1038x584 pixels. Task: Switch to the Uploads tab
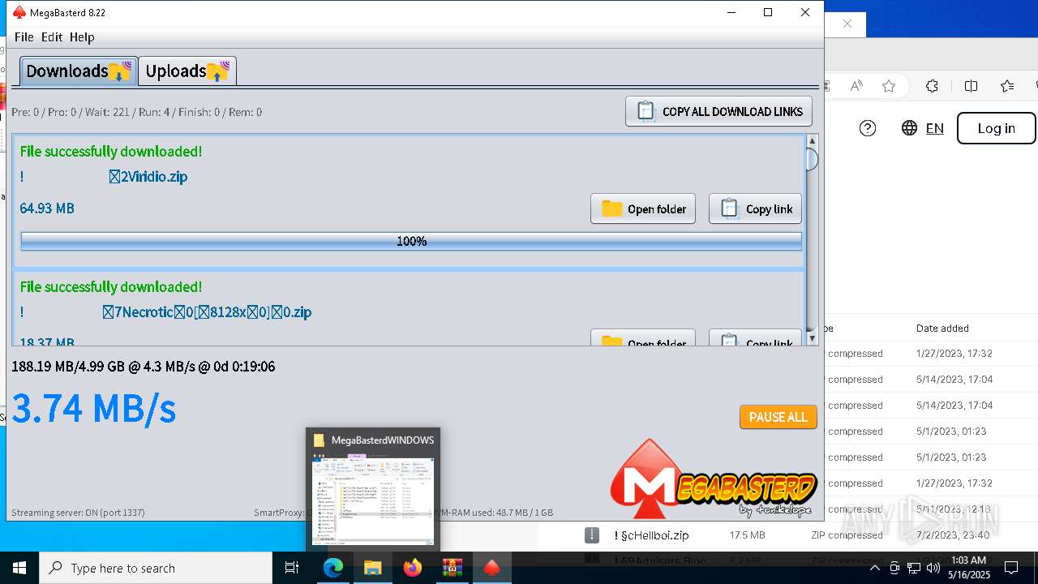(x=187, y=71)
